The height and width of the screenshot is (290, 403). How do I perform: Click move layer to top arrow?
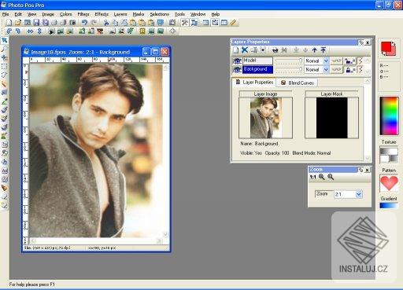324,50
